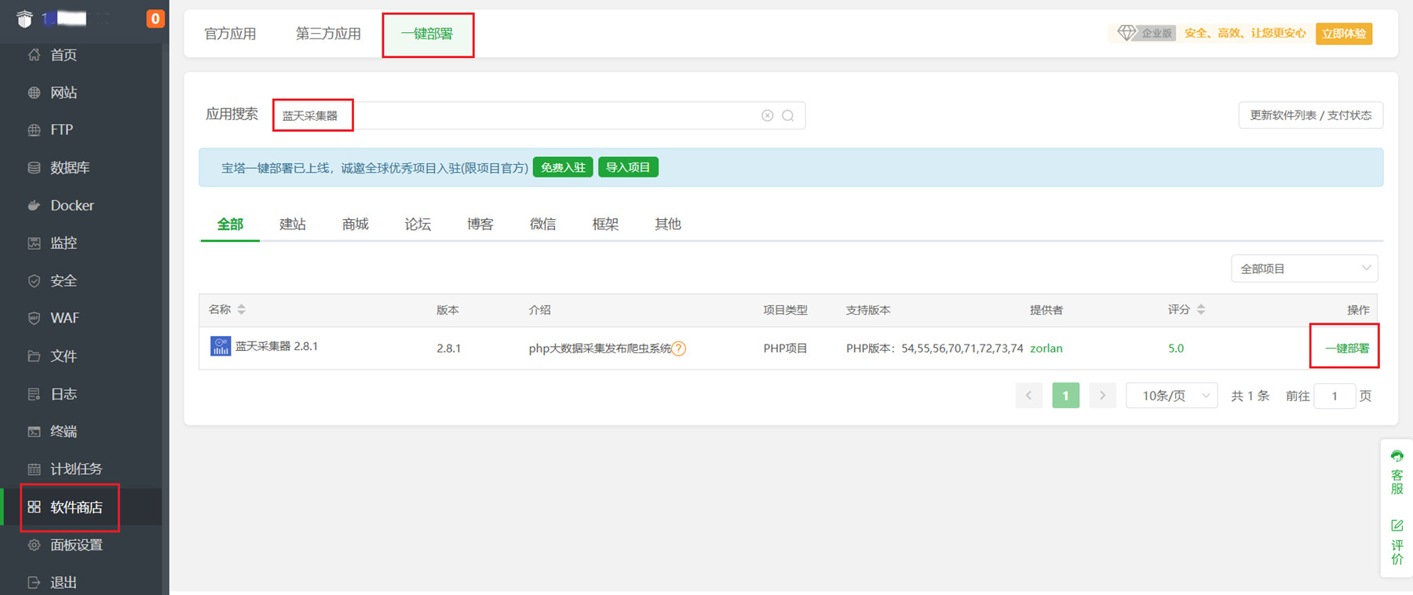Click the 首页 home icon in sidebar
This screenshot has width=1413, height=595.
point(34,55)
